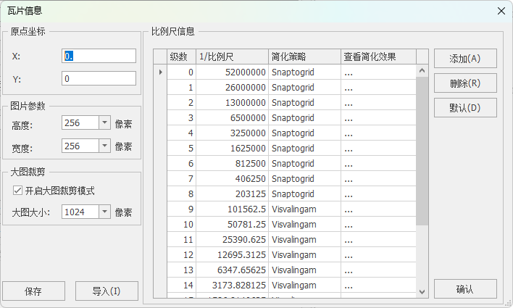Click the Y origin coordinate input field

tap(99, 78)
